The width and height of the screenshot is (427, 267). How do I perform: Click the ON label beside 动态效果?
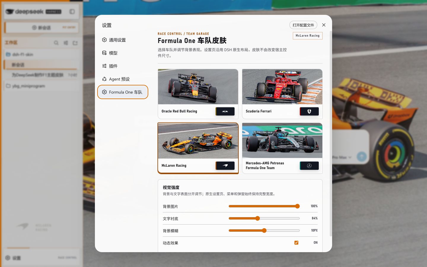pos(316,243)
